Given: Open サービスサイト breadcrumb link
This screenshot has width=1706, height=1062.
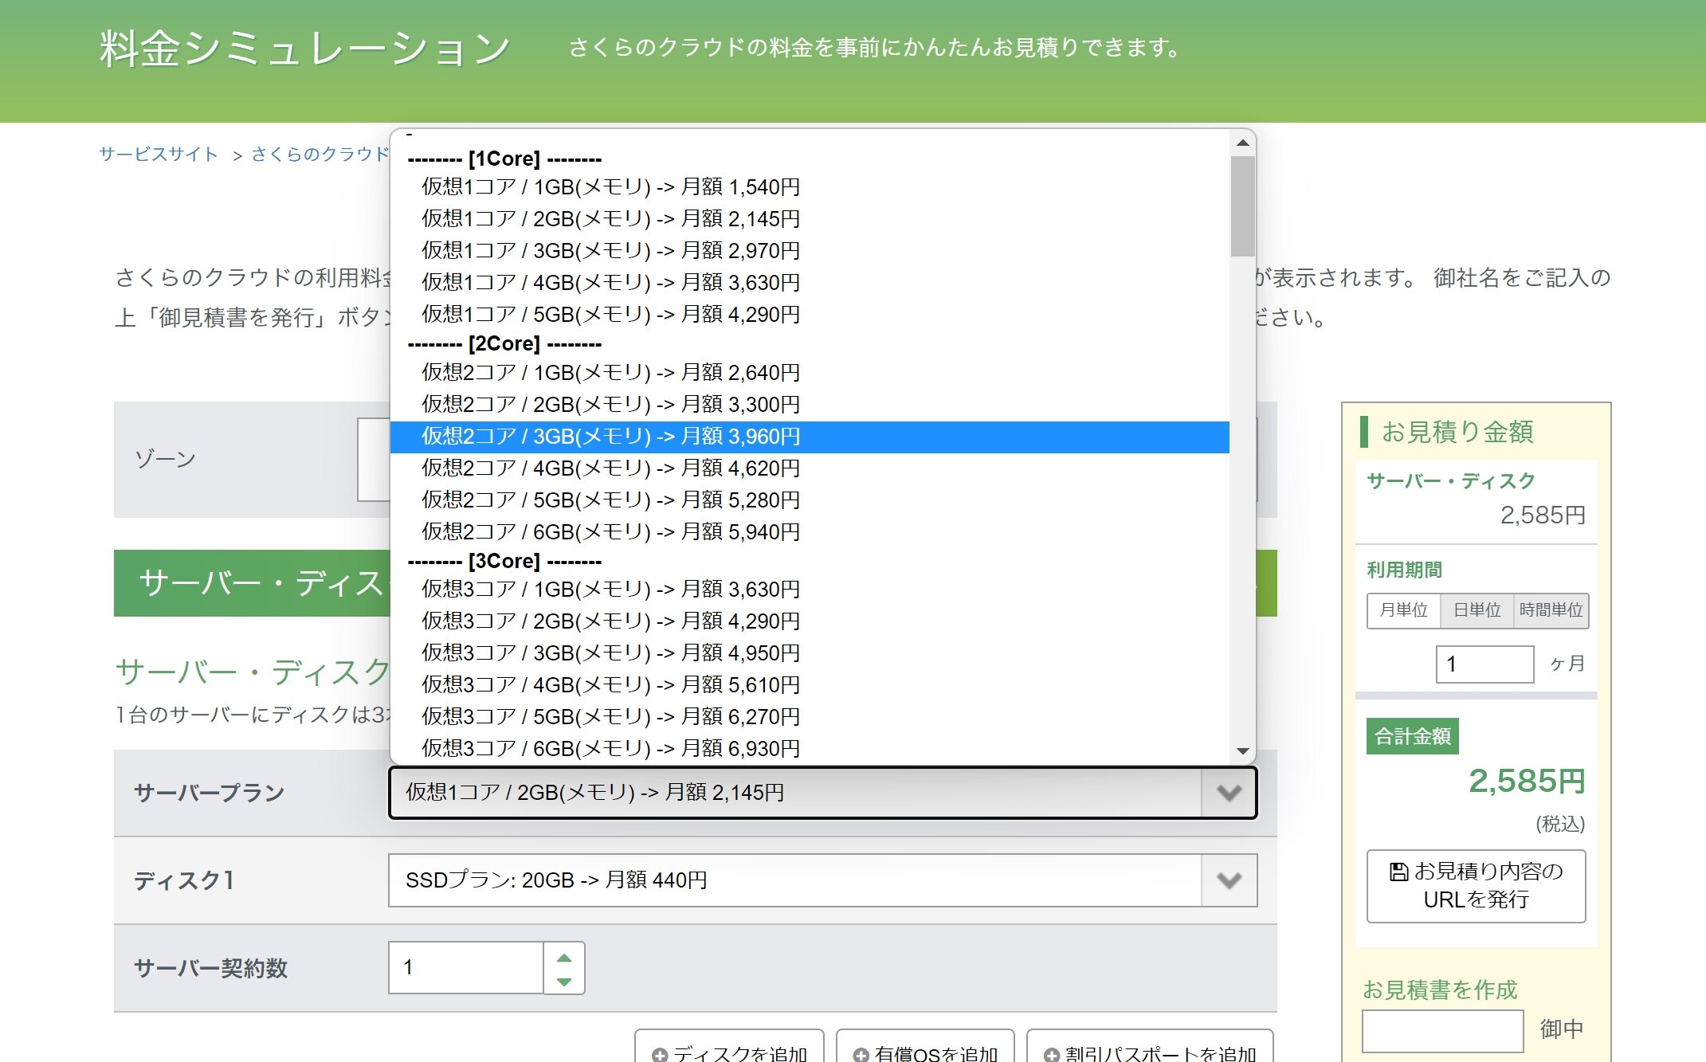Looking at the screenshot, I should [159, 155].
